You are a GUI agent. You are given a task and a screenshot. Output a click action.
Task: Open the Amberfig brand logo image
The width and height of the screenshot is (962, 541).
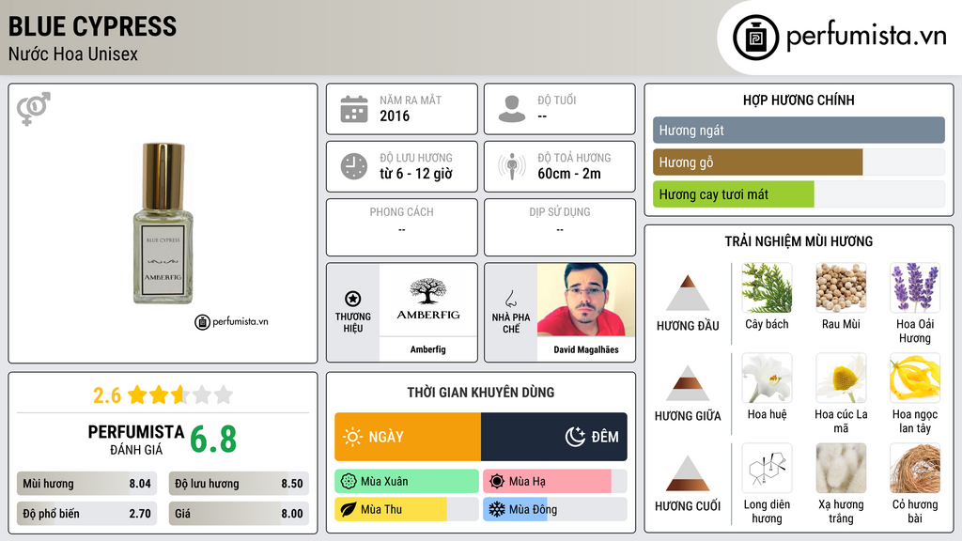pos(428,300)
